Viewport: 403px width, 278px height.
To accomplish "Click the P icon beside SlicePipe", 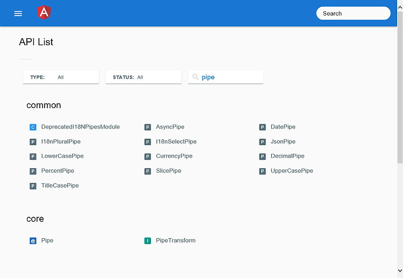I will [x=148, y=171].
